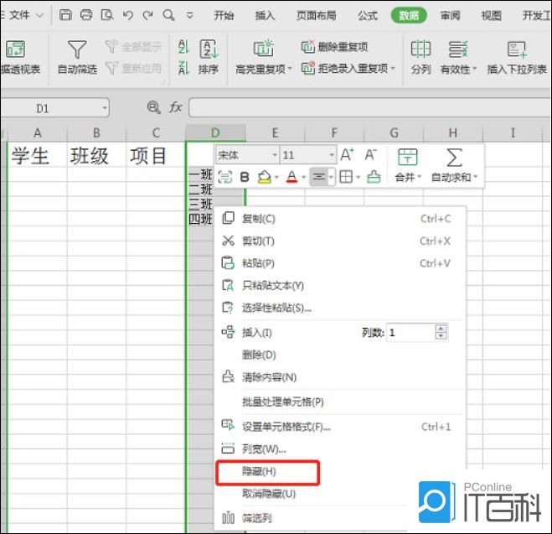This screenshot has width=552, height=534.
Task: Click the Find magnifier icon in top toolbar
Action: [168, 15]
